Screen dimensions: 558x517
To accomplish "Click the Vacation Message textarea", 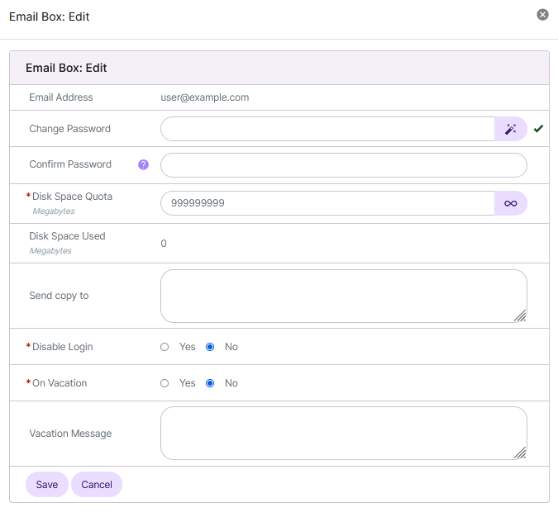I will [x=343, y=433].
